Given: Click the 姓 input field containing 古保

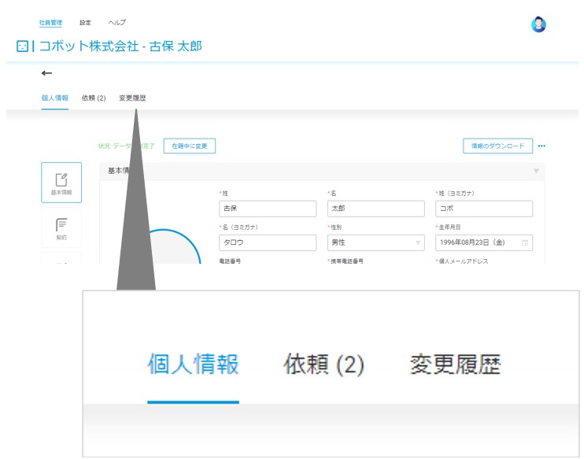Looking at the screenshot, I should pyautogui.click(x=268, y=209).
